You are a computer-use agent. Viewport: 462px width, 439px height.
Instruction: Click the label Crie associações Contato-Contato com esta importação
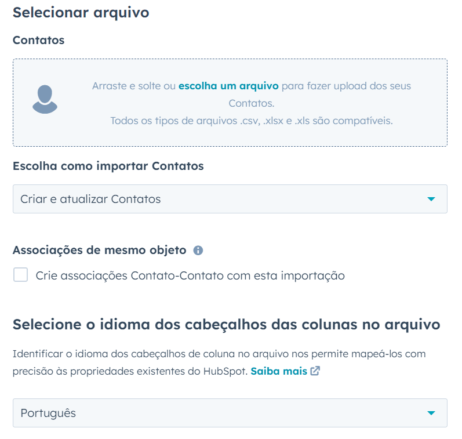point(190,276)
